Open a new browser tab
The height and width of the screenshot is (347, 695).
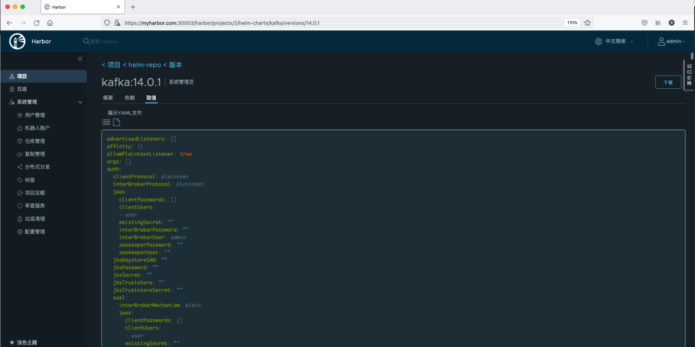tap(133, 7)
